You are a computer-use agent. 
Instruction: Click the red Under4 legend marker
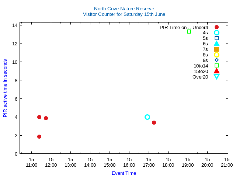coord(216,27)
